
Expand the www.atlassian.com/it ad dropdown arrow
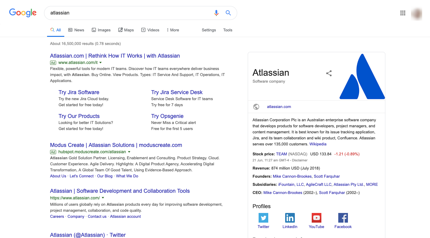pos(100,63)
